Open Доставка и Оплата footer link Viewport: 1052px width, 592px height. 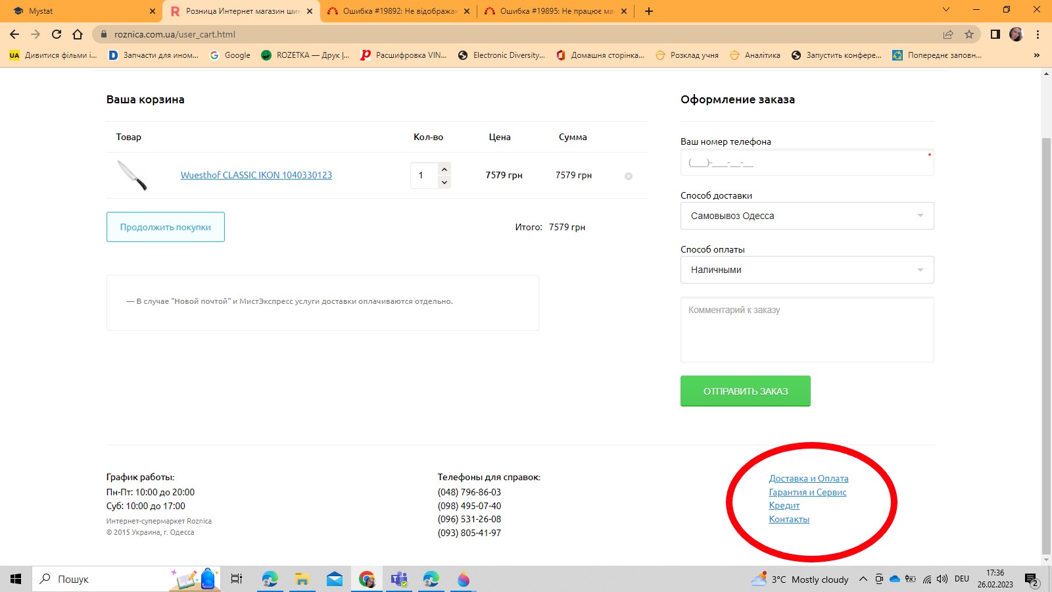[x=808, y=478]
